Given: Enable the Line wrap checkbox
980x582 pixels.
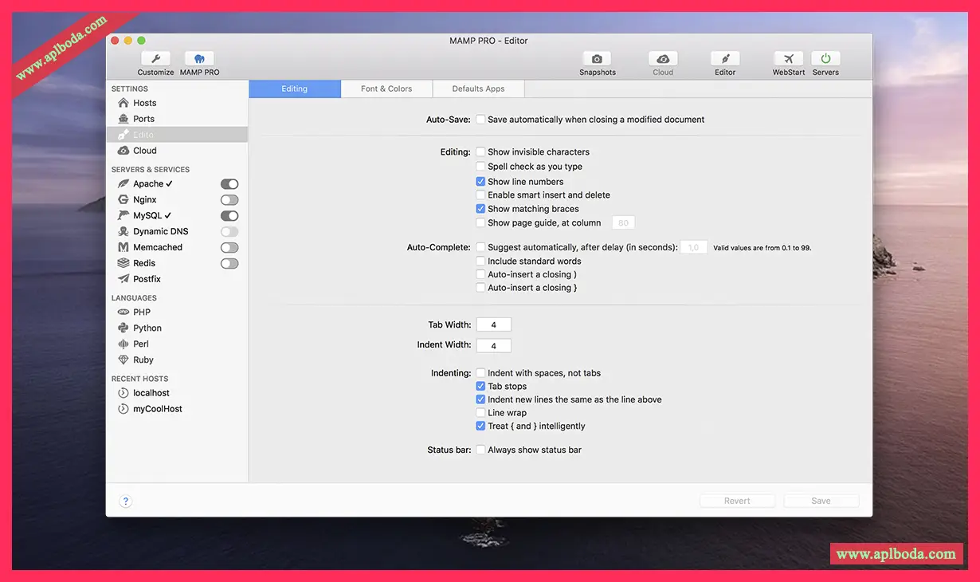Looking at the screenshot, I should [480, 413].
